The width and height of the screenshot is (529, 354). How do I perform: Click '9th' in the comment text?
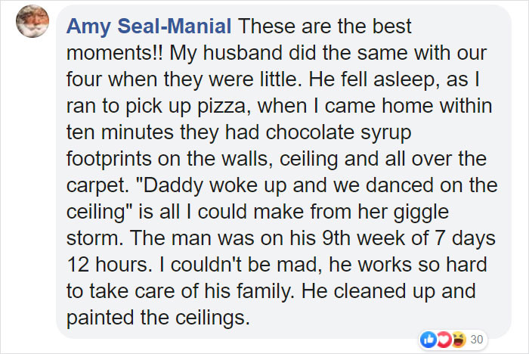336,238
